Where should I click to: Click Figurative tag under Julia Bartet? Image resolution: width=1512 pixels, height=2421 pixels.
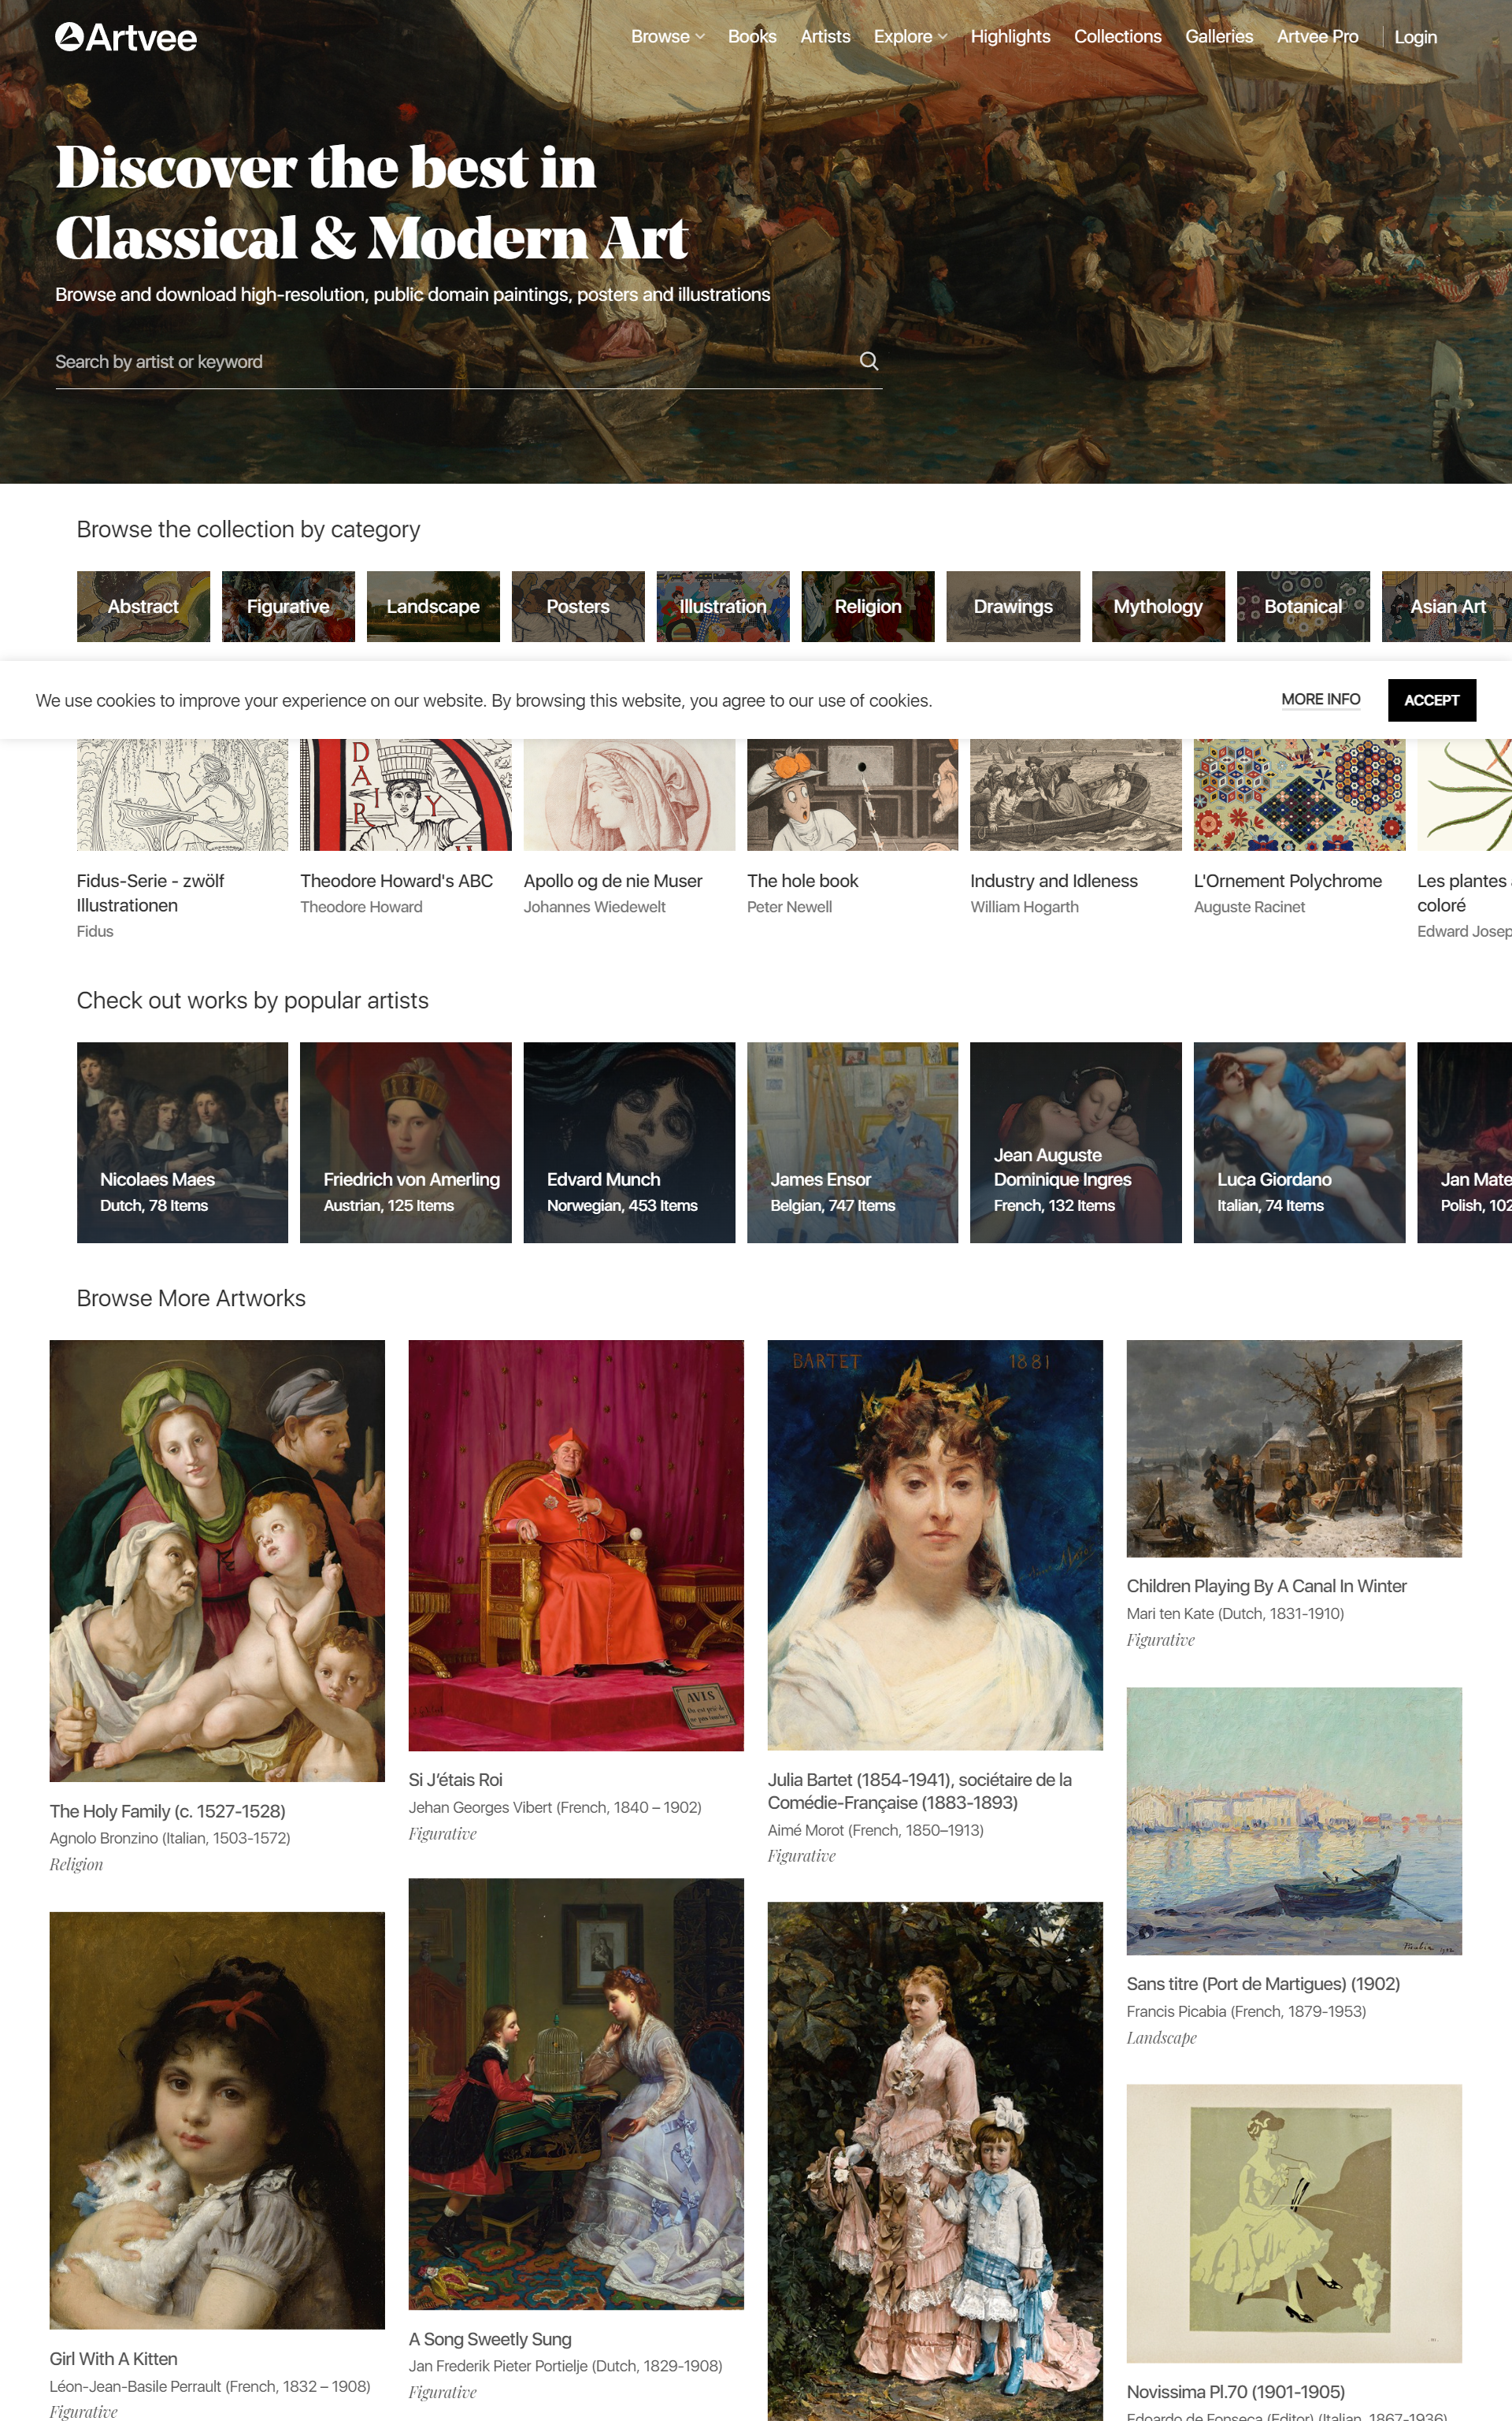tap(801, 1856)
